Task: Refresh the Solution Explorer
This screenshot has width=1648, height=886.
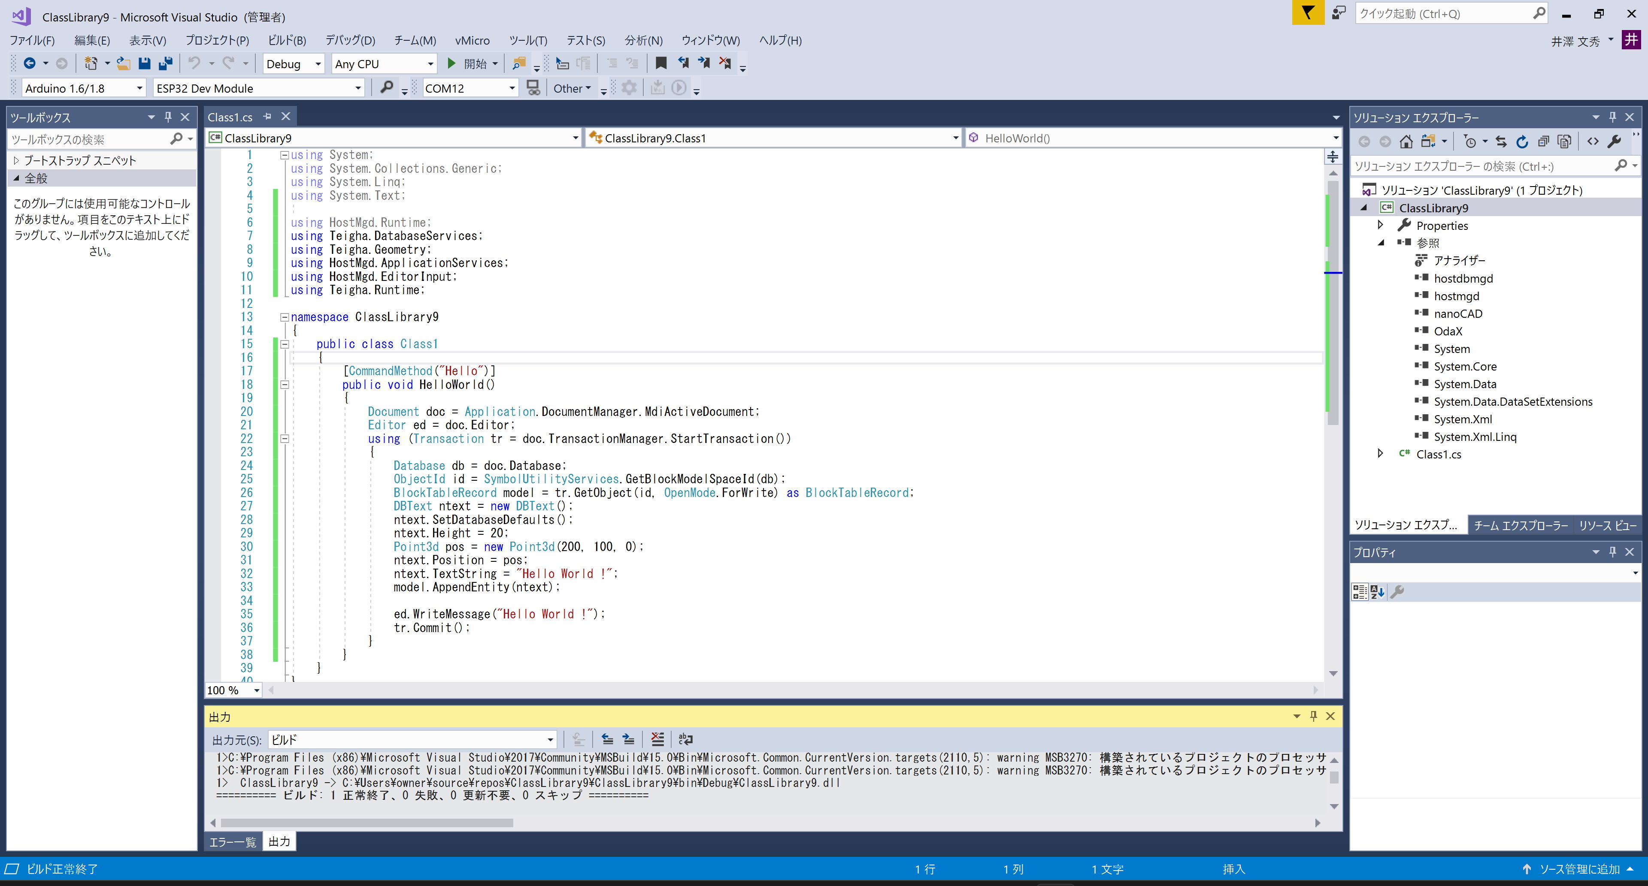Action: pyautogui.click(x=1523, y=142)
